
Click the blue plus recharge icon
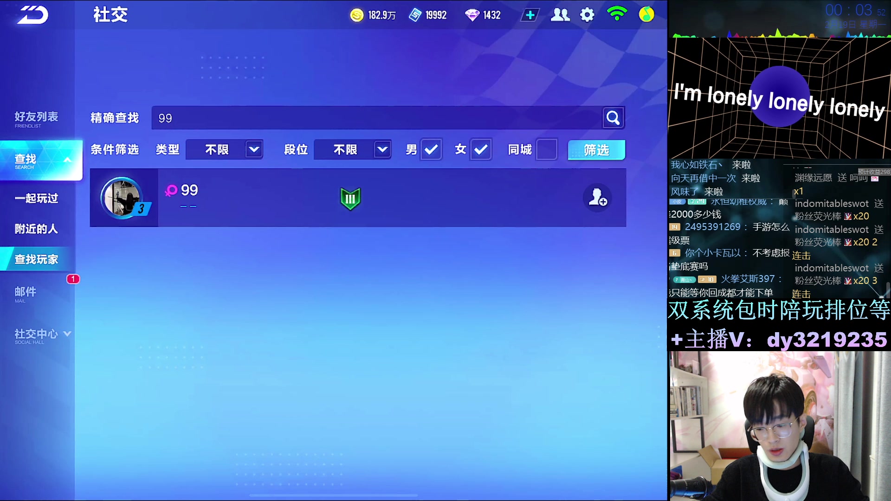tap(530, 15)
